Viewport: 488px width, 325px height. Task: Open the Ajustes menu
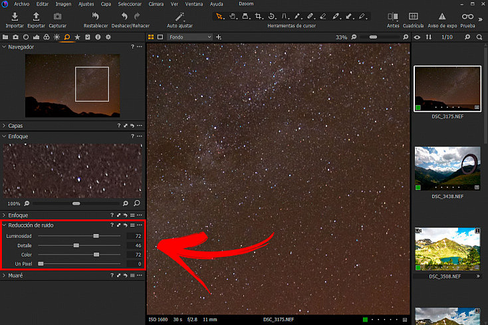click(x=86, y=4)
